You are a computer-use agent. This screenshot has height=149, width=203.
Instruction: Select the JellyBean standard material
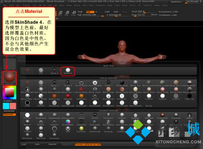190,116
